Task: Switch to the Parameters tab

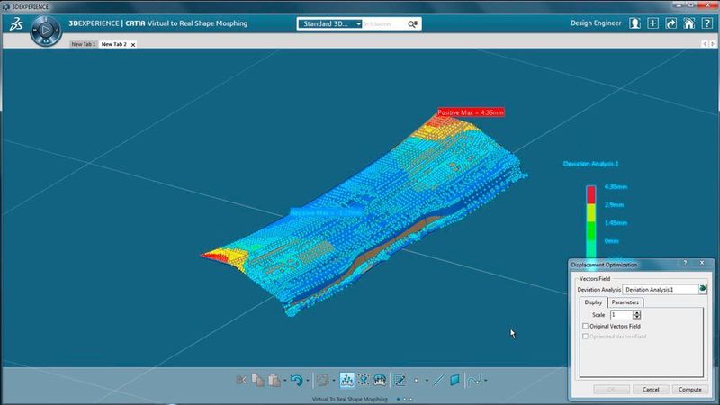Action: click(x=625, y=302)
